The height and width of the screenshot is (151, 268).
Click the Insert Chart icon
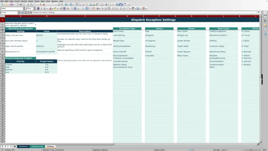pos(94,4)
